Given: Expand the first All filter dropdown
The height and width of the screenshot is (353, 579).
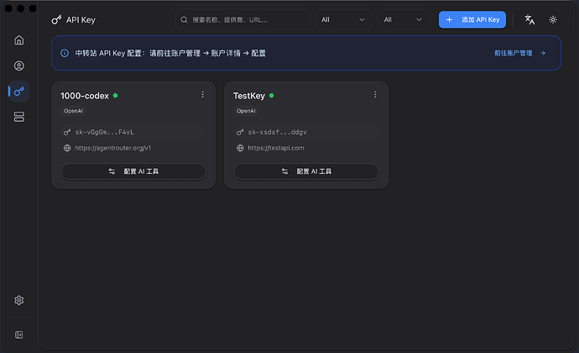Looking at the screenshot, I should pyautogui.click(x=343, y=19).
